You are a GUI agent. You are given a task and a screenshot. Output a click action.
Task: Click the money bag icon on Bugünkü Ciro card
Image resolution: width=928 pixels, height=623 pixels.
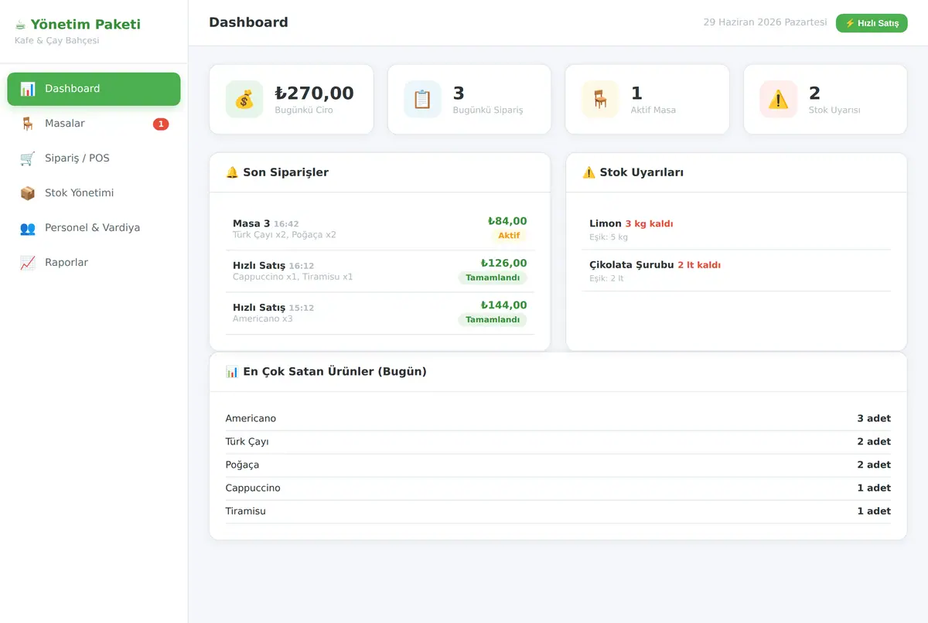point(244,100)
